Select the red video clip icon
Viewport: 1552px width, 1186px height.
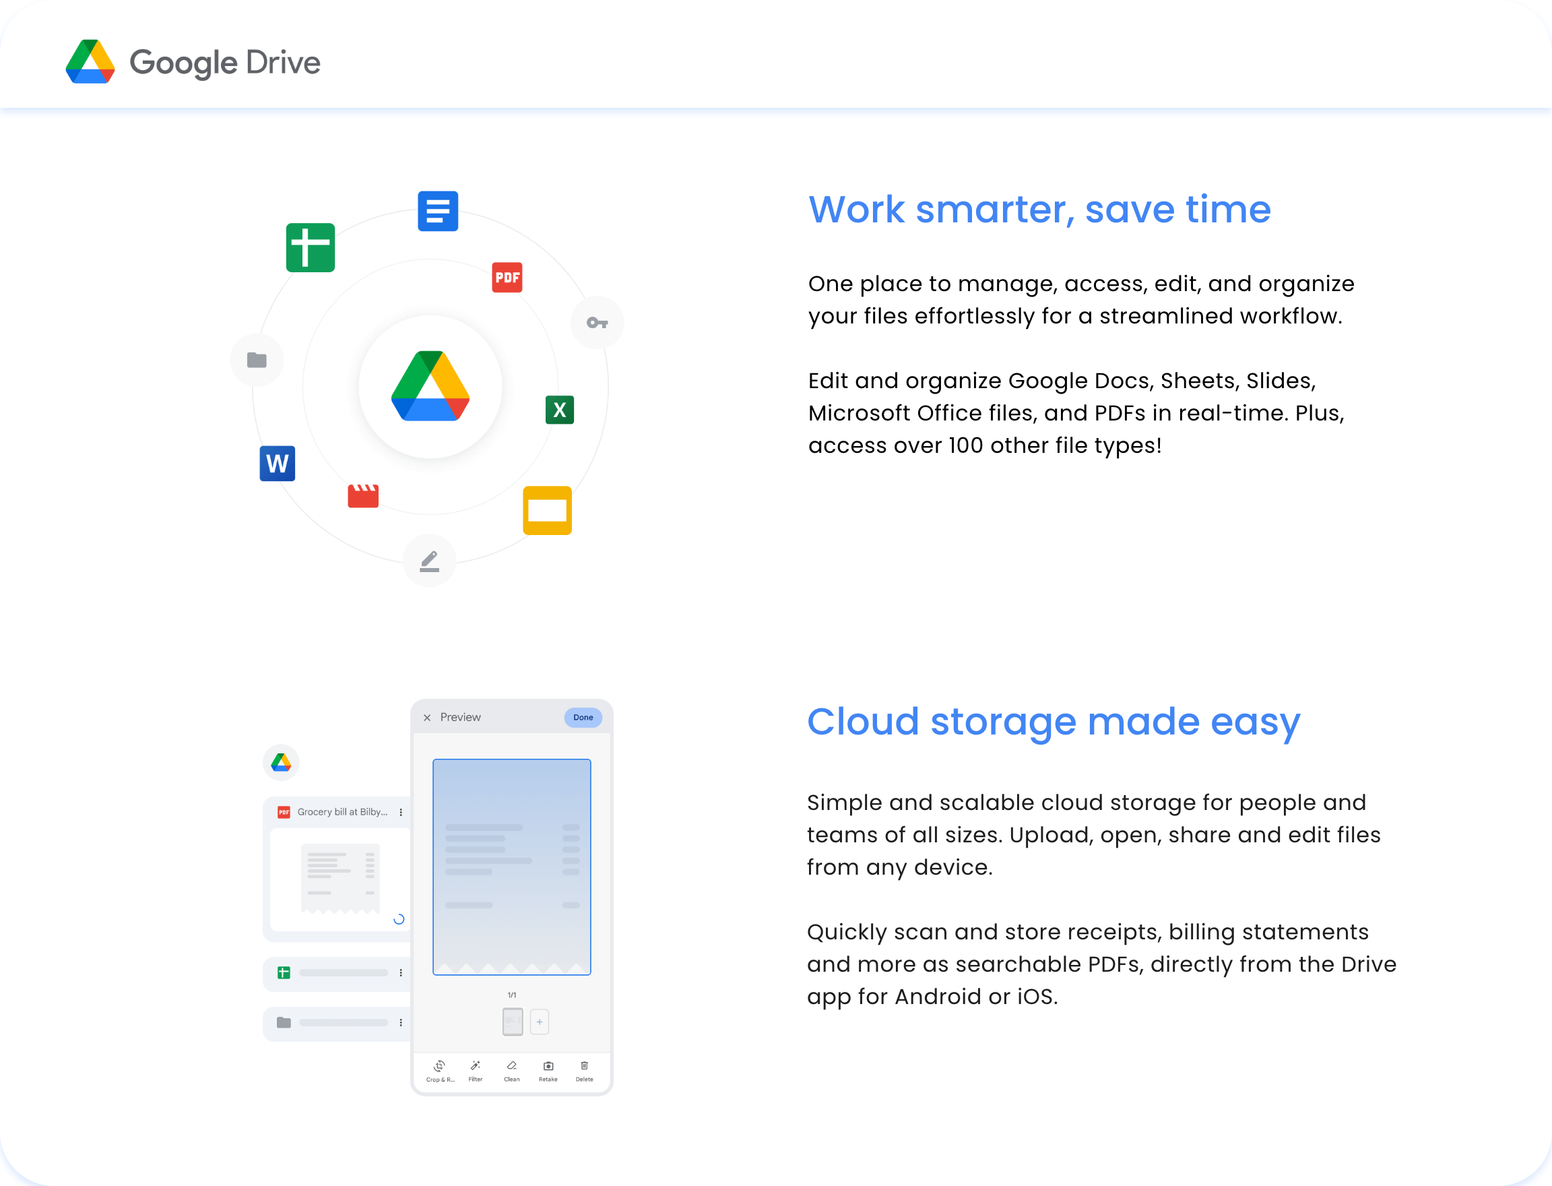click(364, 496)
